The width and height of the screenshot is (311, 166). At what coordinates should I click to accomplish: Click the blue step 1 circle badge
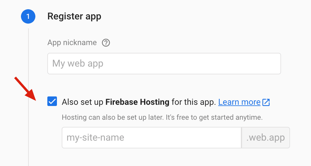click(28, 16)
